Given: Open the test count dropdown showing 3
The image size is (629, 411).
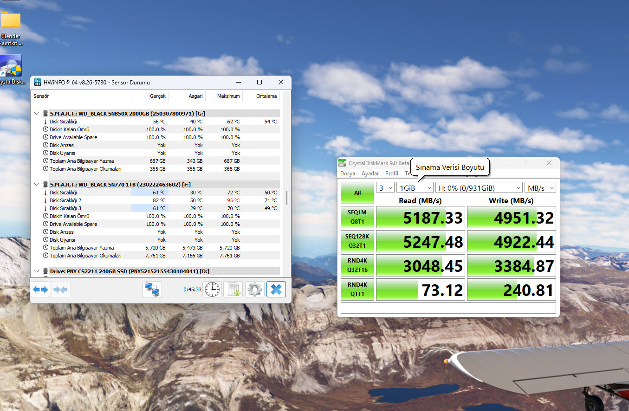Looking at the screenshot, I should click(x=385, y=188).
